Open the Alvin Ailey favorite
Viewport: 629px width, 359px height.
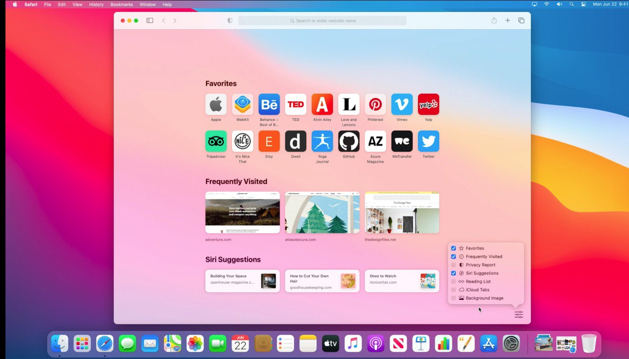pyautogui.click(x=322, y=104)
